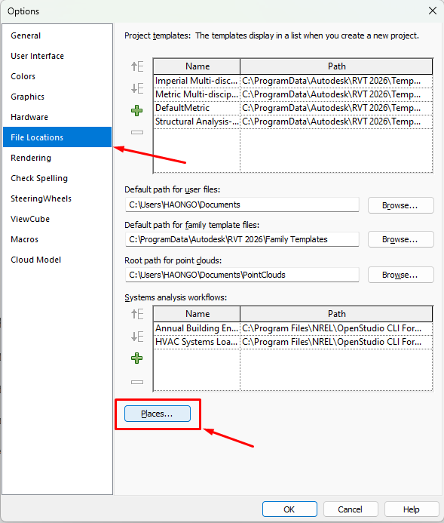Edit family template files path field

tap(242, 239)
